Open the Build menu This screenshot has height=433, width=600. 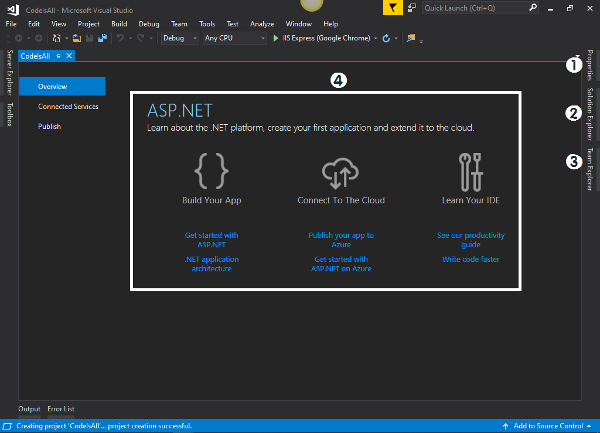[x=119, y=23]
